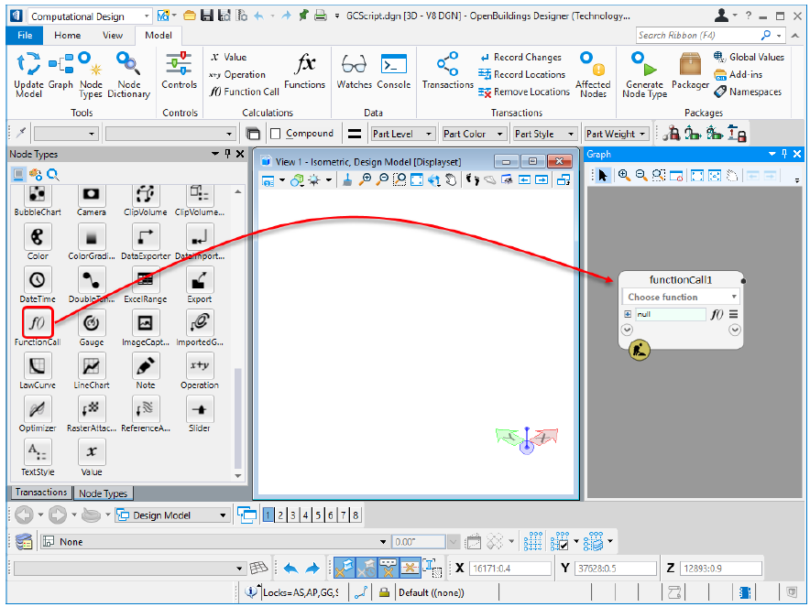Select the Gauge node type
Screen dimensions: 810x607
click(x=92, y=328)
